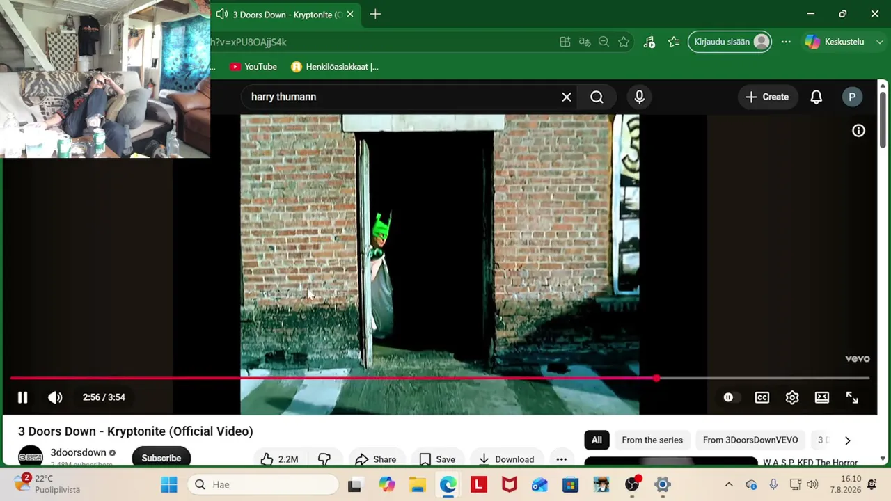Open the Settings gear on taskbar

(x=662, y=484)
